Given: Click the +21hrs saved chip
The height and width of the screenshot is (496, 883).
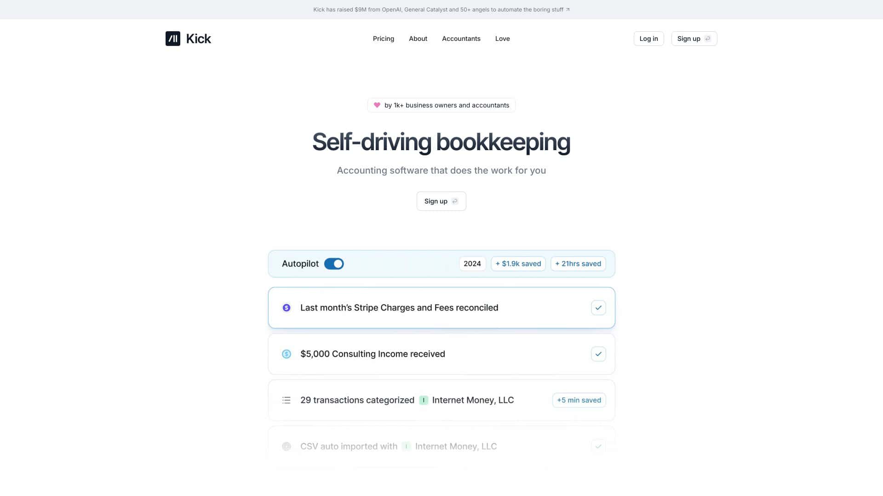Looking at the screenshot, I should click(x=578, y=264).
